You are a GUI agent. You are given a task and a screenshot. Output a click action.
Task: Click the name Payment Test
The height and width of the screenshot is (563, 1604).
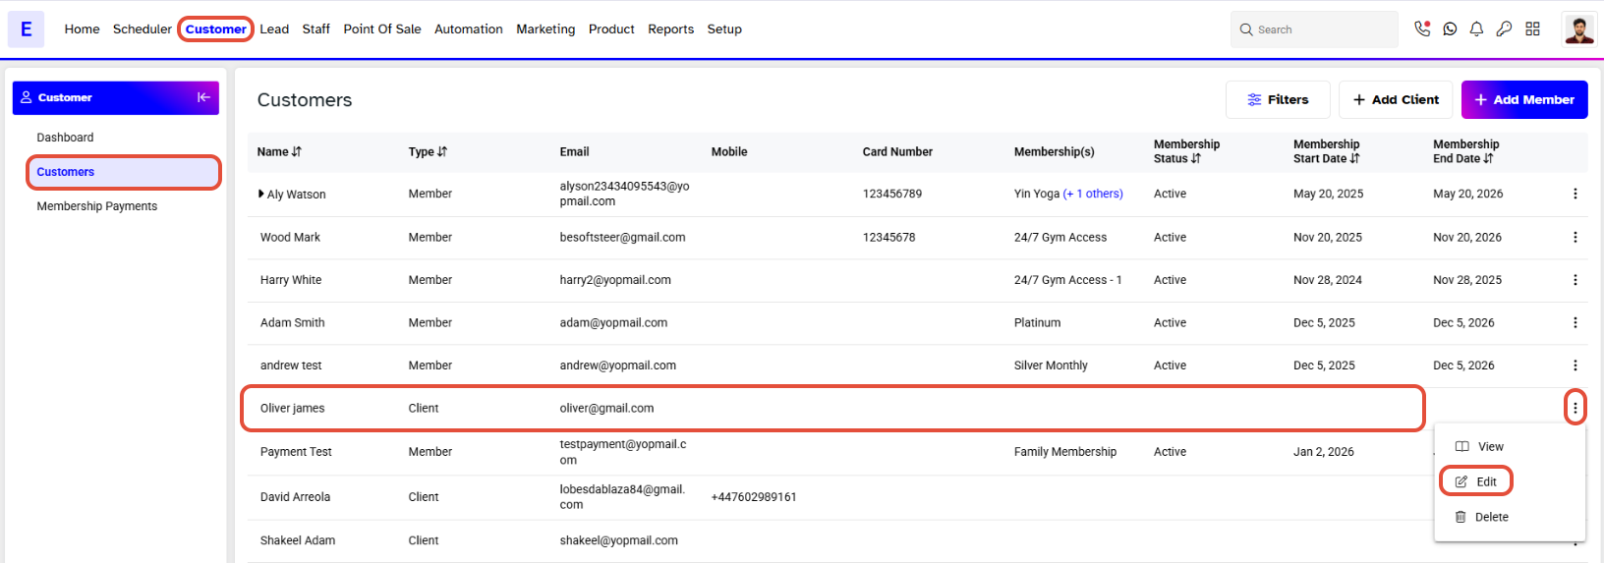tap(296, 452)
